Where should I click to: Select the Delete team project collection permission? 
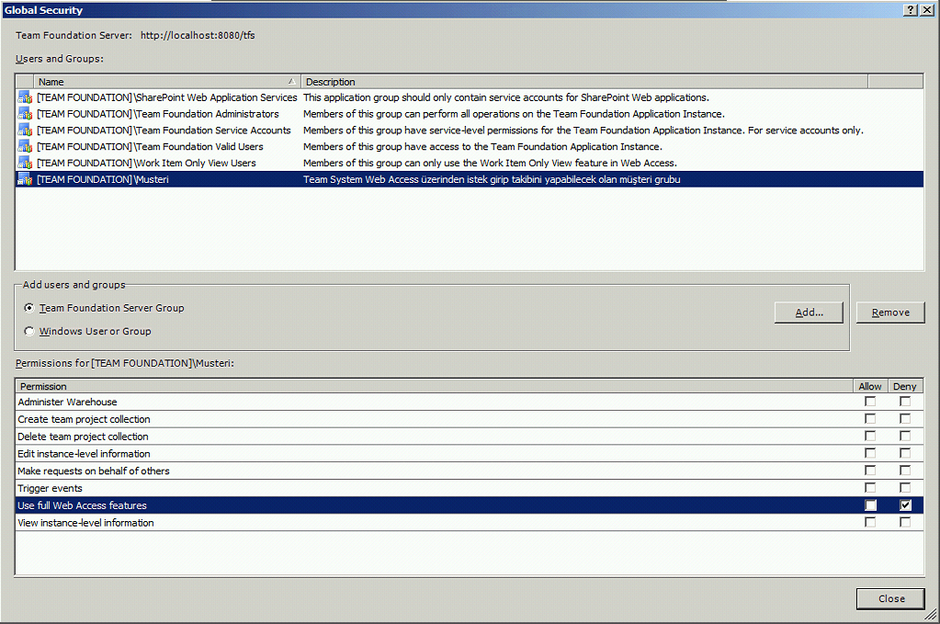point(470,437)
